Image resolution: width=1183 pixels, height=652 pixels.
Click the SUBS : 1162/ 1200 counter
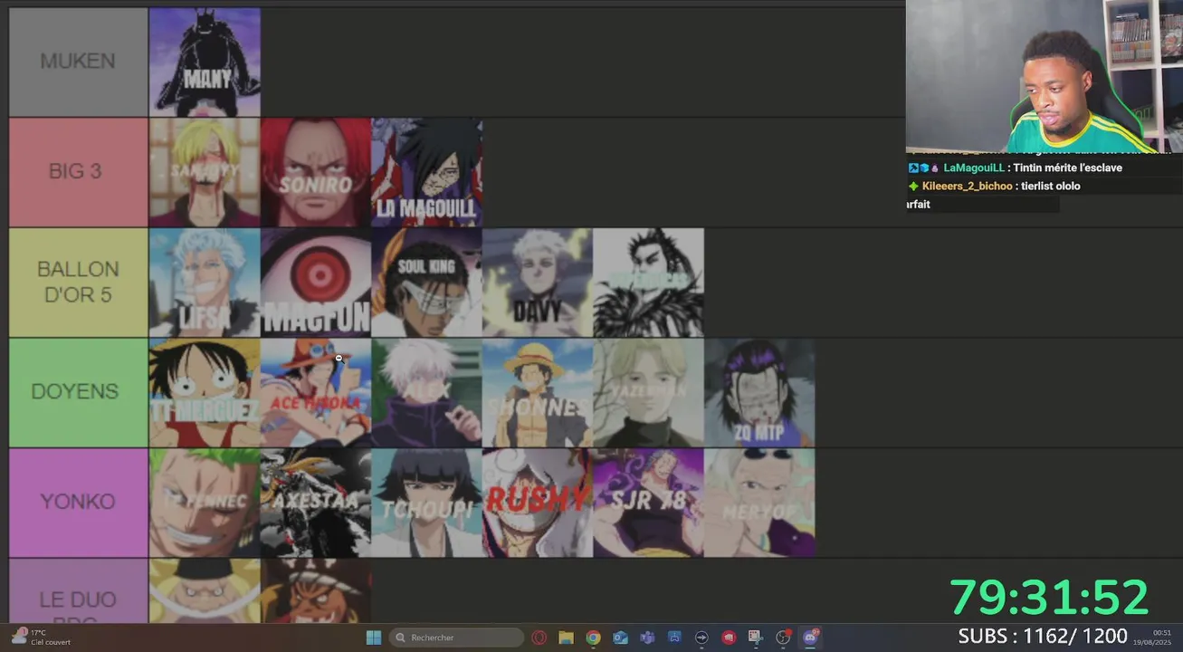(1043, 636)
